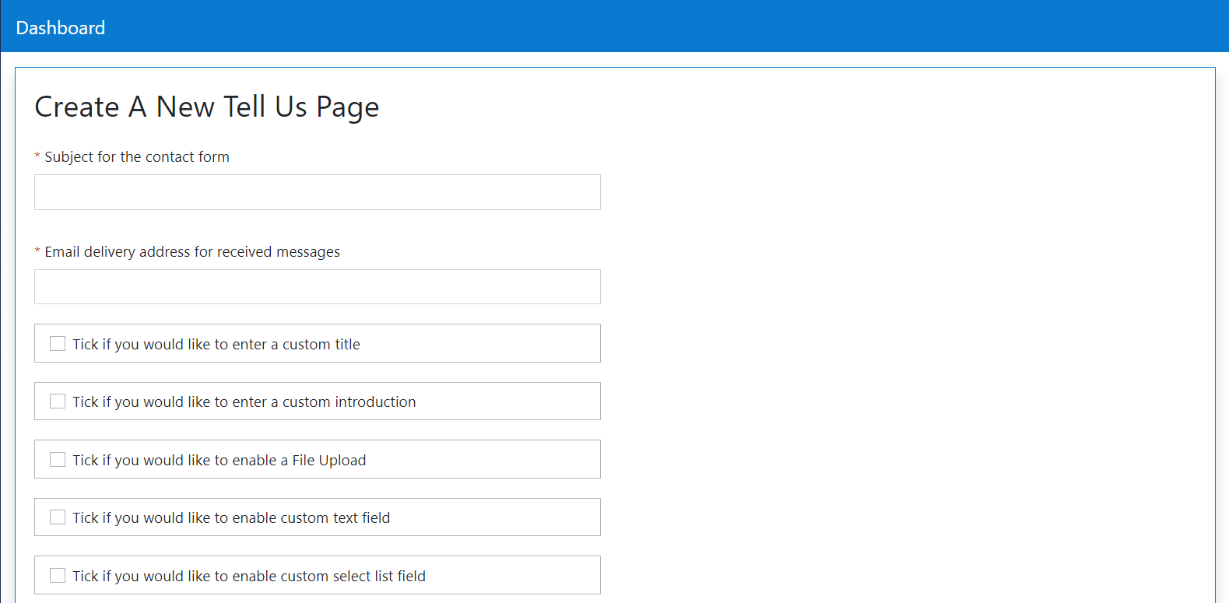Click the 'Create A New Tell Us Page' heading
The height and width of the screenshot is (603, 1229).
point(207,107)
